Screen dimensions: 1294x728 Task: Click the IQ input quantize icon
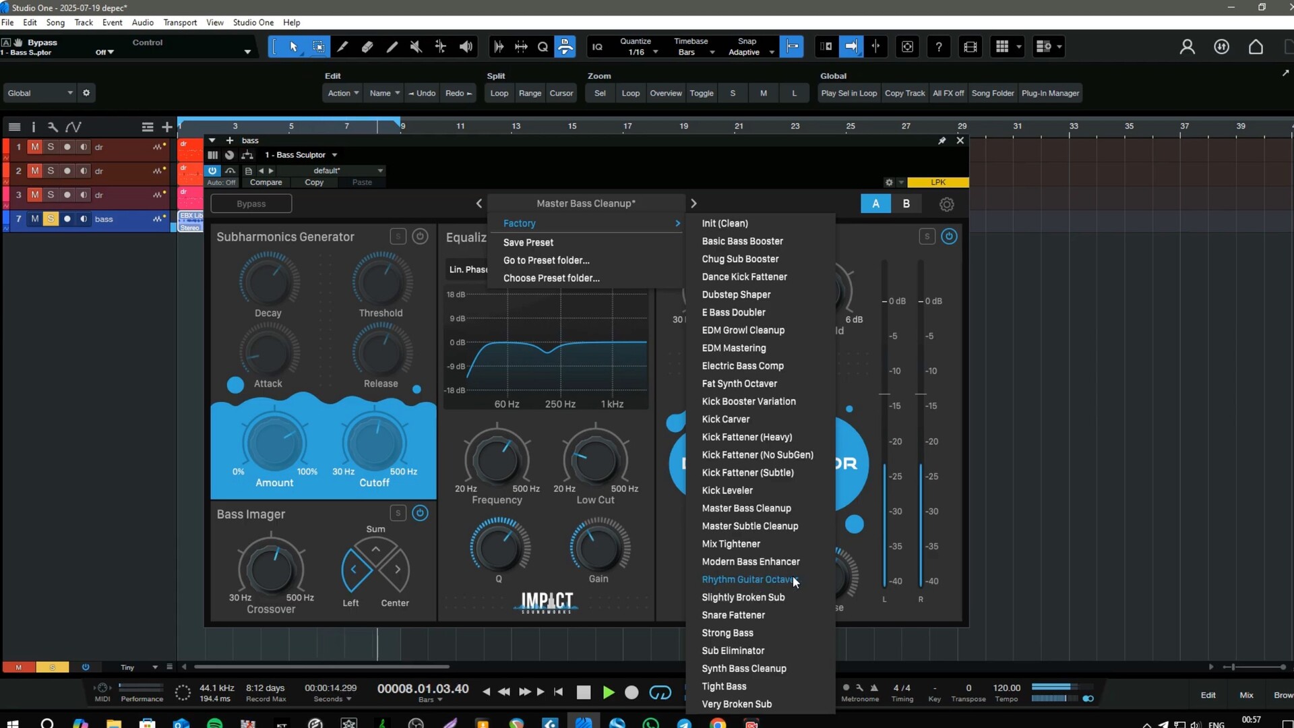pos(597,47)
